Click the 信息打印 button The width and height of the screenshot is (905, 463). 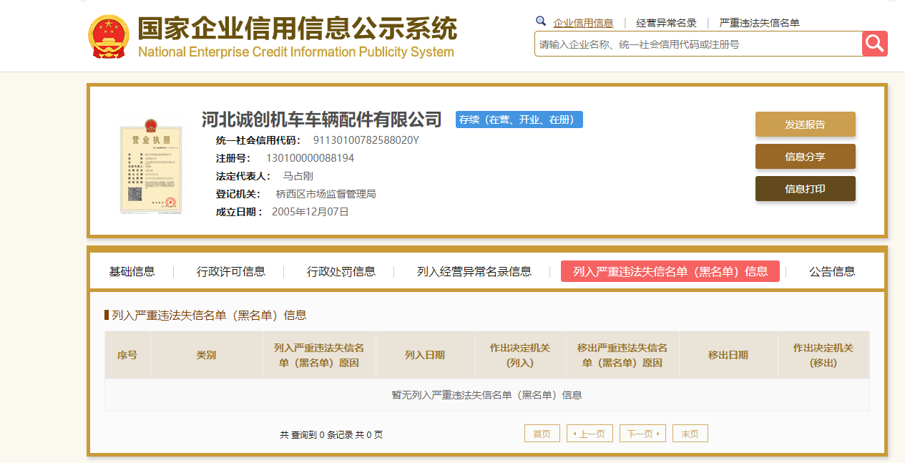806,189
